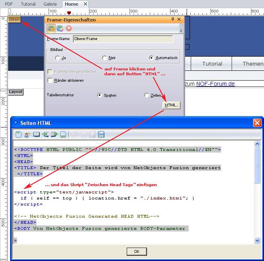Select the 'Ja' Bildlauf radio button
264x261 pixels.
click(x=57, y=58)
